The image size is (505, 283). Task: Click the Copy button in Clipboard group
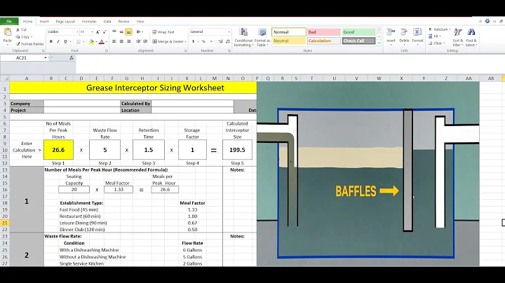pyautogui.click(x=24, y=36)
